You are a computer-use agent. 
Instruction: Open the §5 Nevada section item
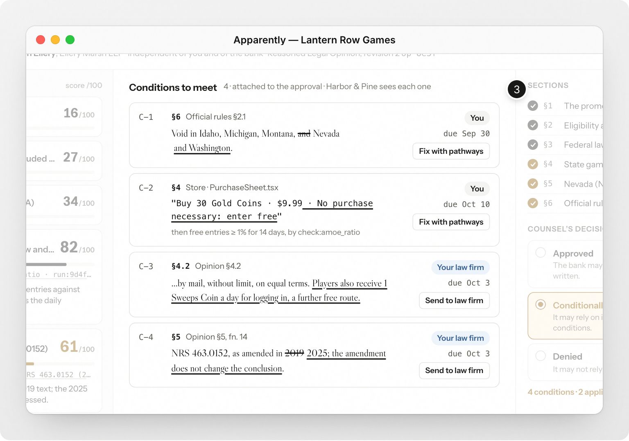tap(565, 184)
